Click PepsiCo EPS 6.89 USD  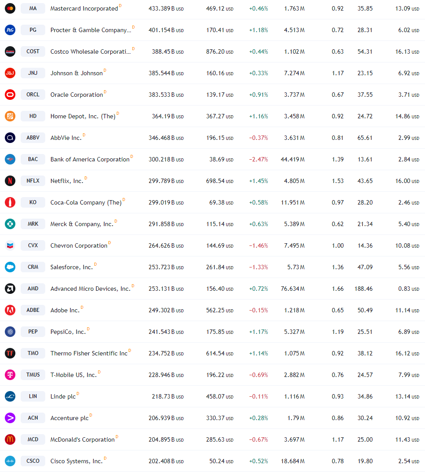pos(408,332)
